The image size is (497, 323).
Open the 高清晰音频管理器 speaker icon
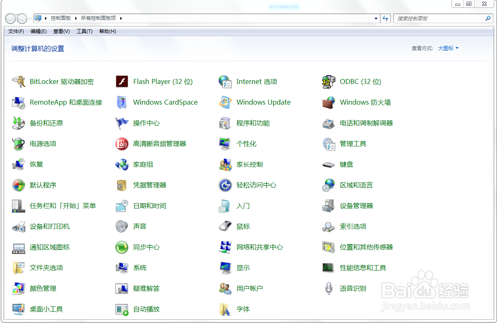pos(122,144)
